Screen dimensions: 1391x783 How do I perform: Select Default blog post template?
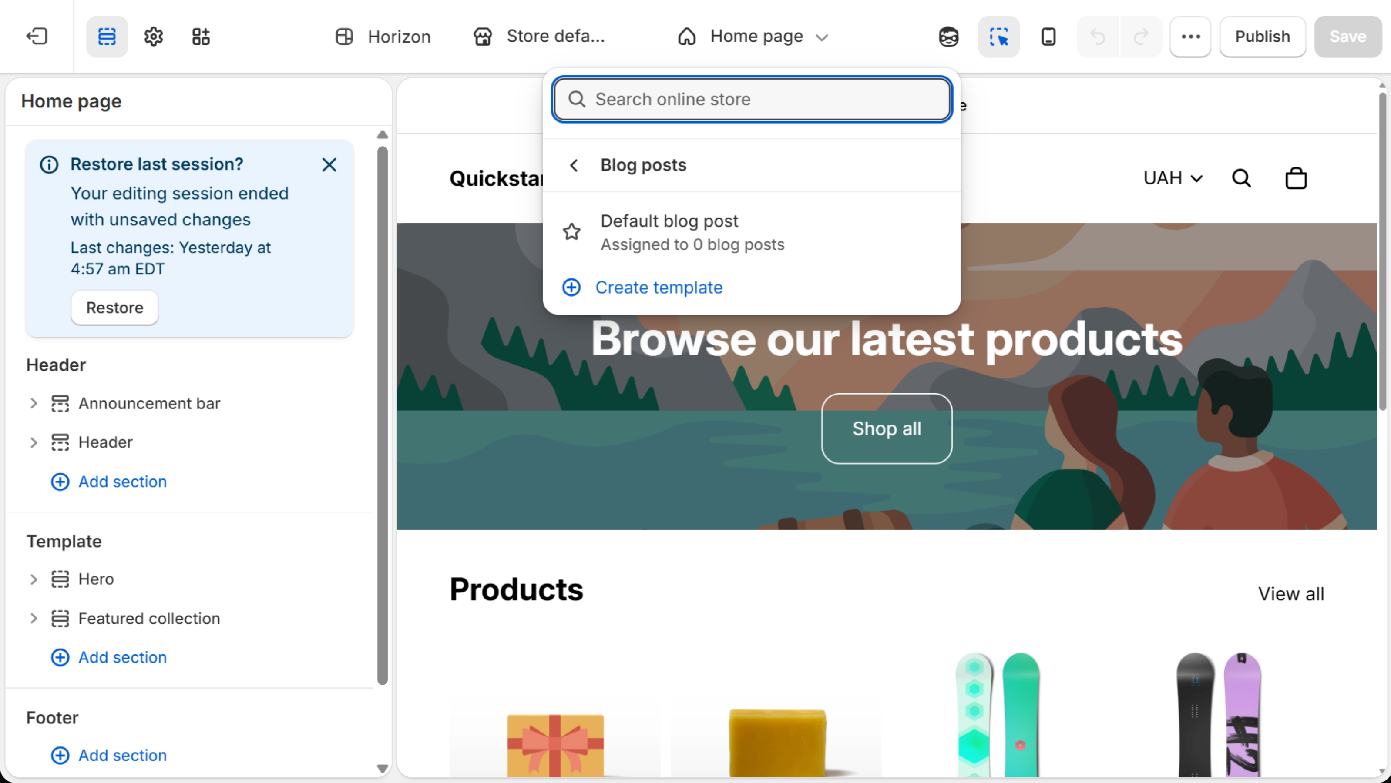[752, 232]
